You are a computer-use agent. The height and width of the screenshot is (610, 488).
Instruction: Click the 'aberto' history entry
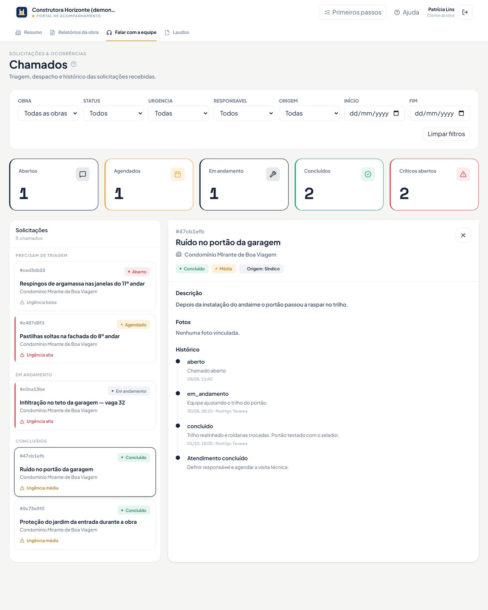(196, 362)
